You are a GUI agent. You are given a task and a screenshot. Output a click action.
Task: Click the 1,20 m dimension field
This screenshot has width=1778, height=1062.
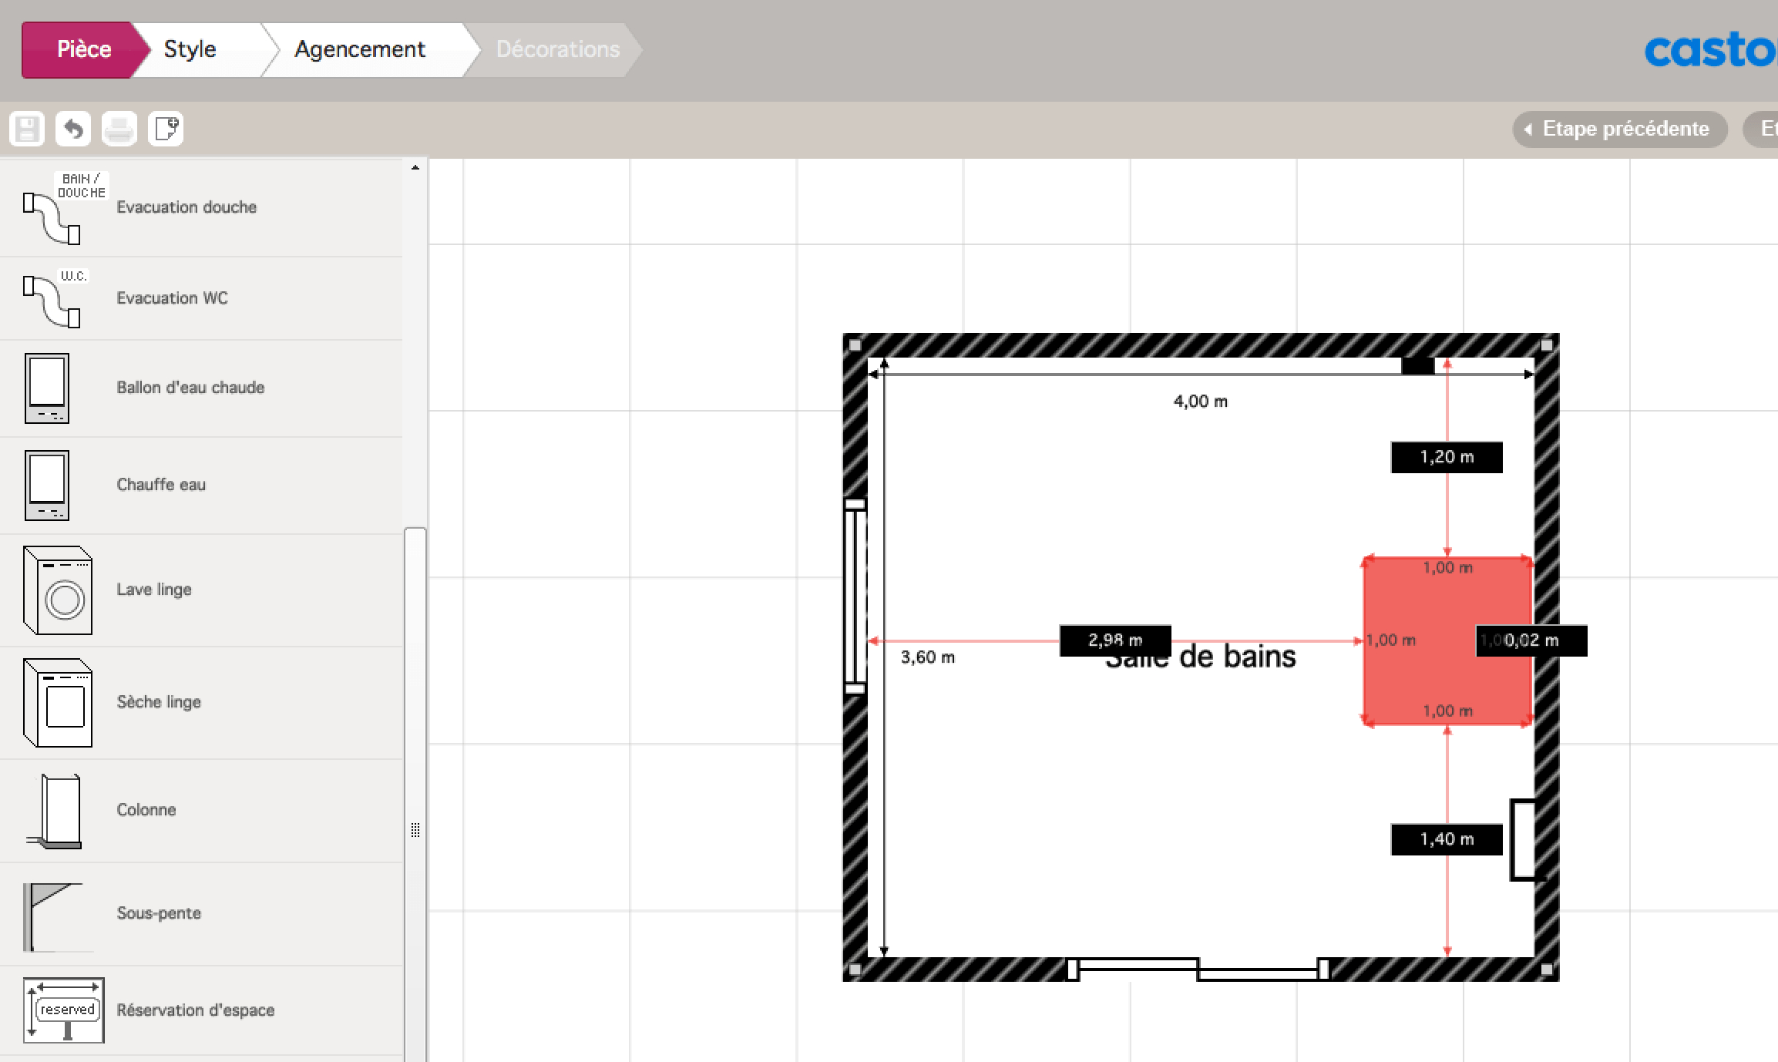tap(1446, 457)
